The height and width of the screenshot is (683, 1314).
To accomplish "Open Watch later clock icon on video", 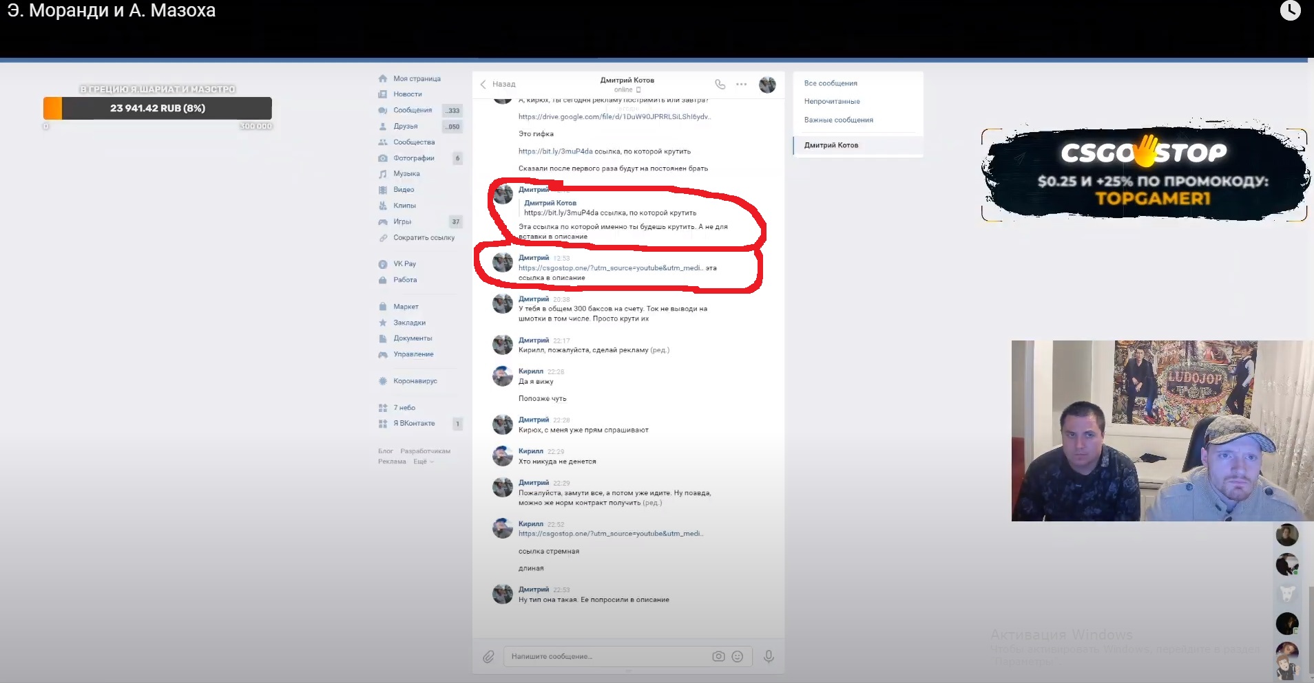I will (x=1290, y=10).
